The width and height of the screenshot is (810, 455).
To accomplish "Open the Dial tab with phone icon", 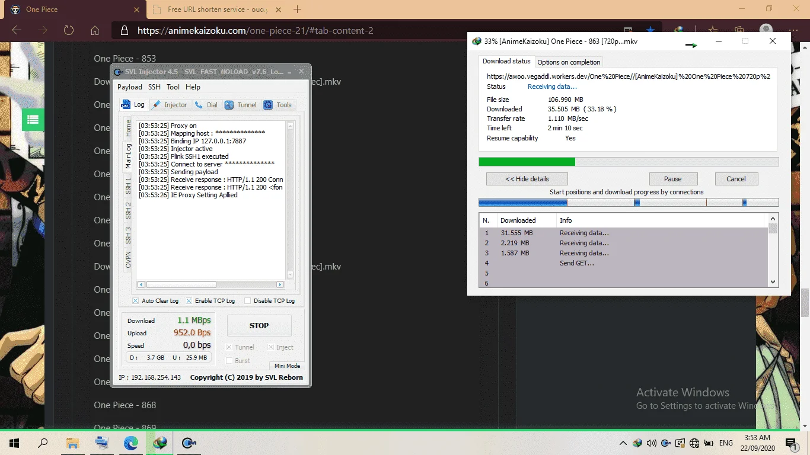I will tap(206, 105).
